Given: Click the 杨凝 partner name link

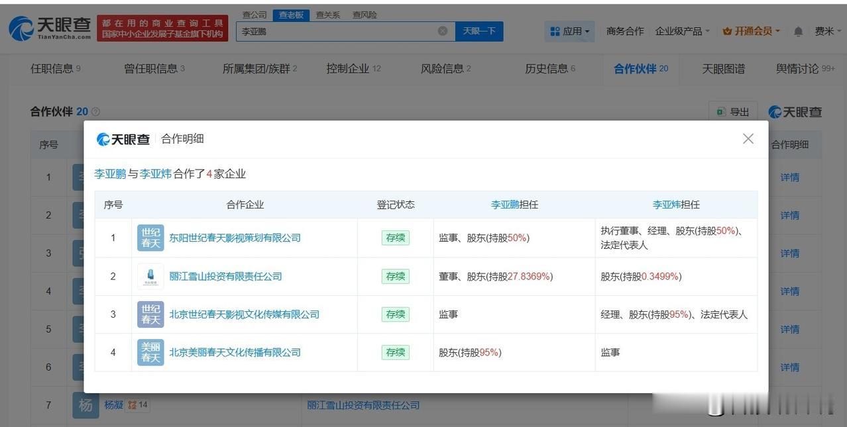Looking at the screenshot, I should pos(114,404).
